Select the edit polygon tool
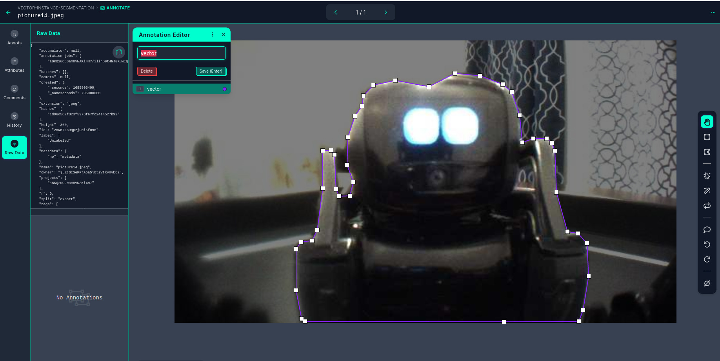Screen dimensions: 720x361 pyautogui.click(x=707, y=152)
